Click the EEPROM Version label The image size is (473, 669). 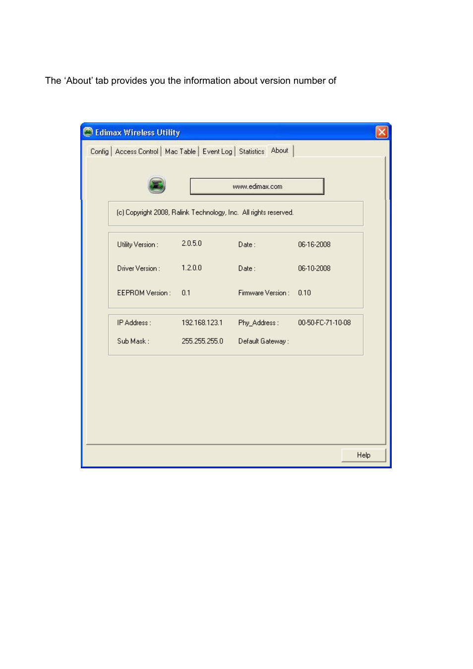pos(144,293)
